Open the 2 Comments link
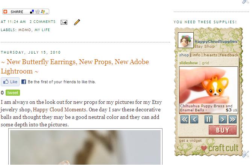252x165 pixels. click(x=43, y=22)
